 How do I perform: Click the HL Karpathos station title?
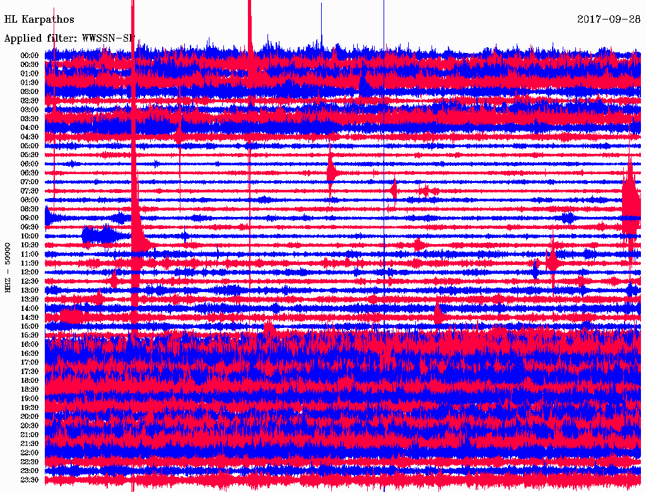point(39,20)
